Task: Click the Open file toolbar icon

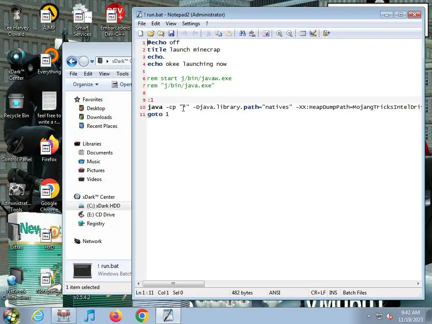Action: pos(151,33)
